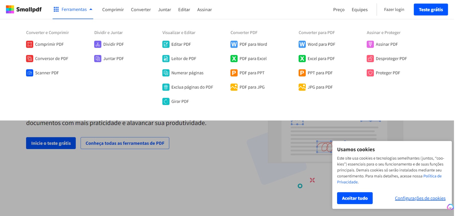Open Comprimir in the top navigation
The height and width of the screenshot is (216, 459).
coord(113,10)
